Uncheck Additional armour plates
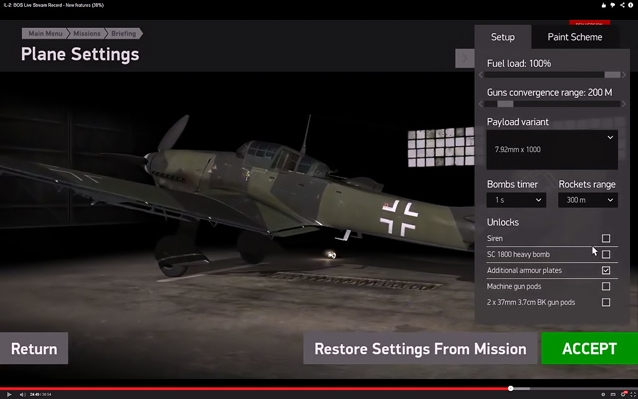 (x=606, y=271)
